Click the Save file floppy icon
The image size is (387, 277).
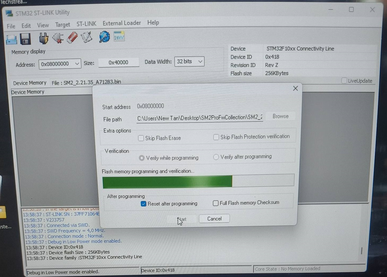point(25,39)
